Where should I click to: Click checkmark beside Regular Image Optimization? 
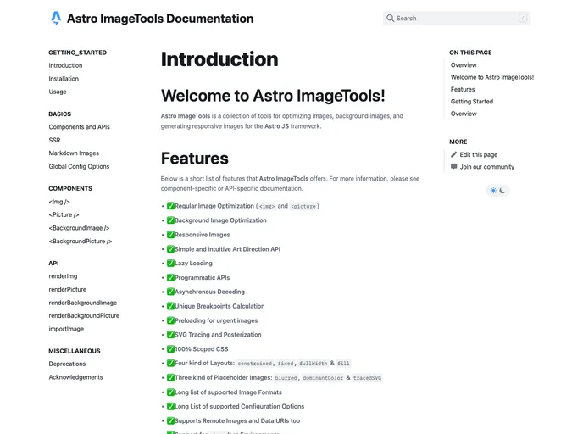170,206
